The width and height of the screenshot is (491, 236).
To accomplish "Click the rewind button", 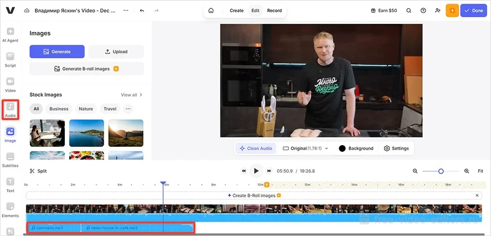I will (x=244, y=171).
